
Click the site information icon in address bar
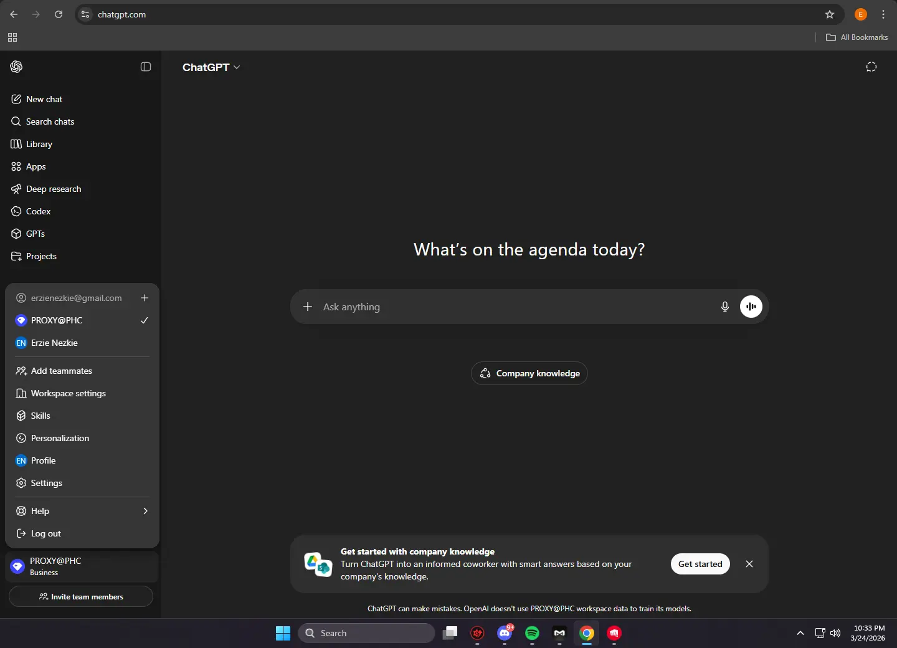tap(85, 14)
